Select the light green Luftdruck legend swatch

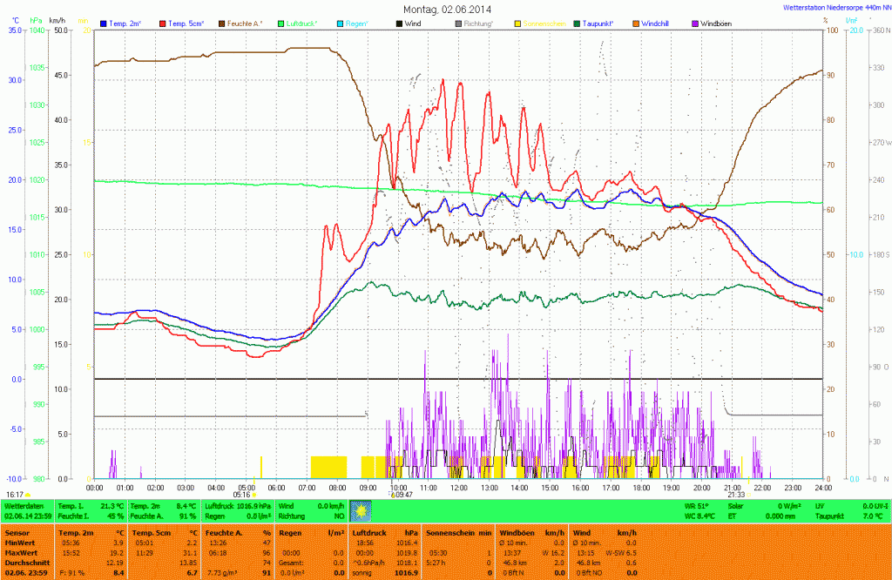pos(280,22)
